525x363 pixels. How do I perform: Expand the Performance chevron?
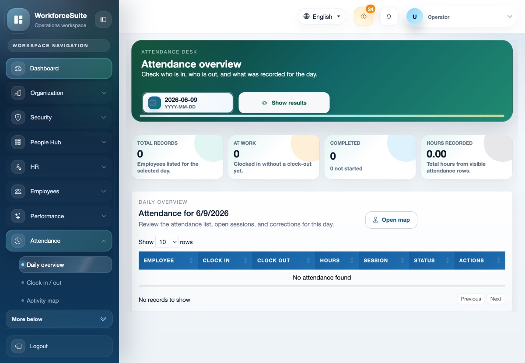[x=104, y=216]
